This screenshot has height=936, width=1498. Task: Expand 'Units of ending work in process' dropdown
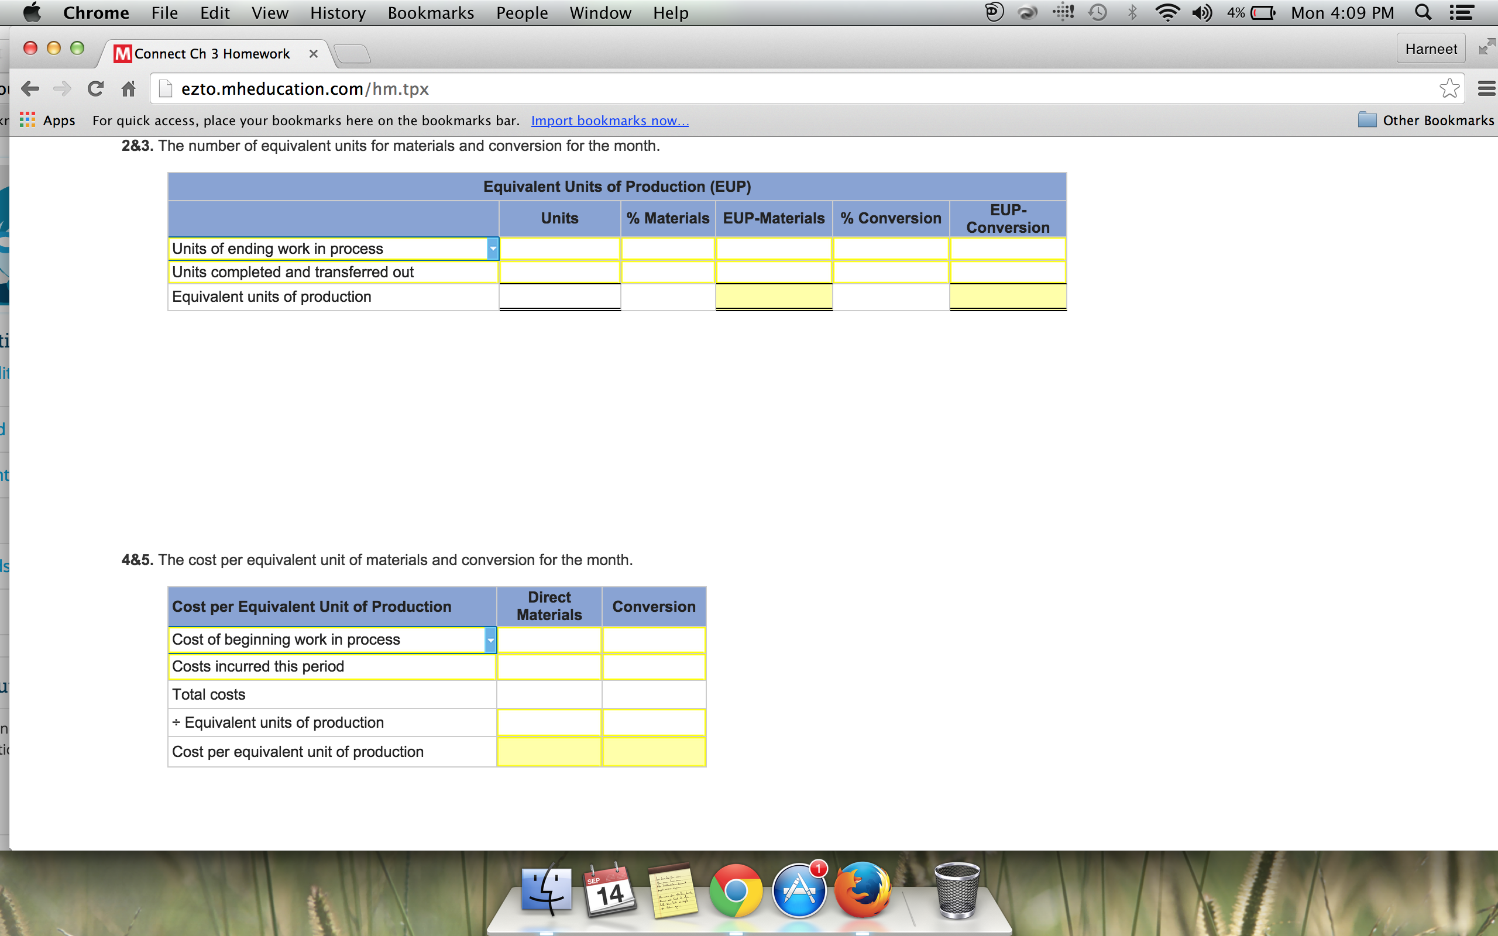(493, 249)
